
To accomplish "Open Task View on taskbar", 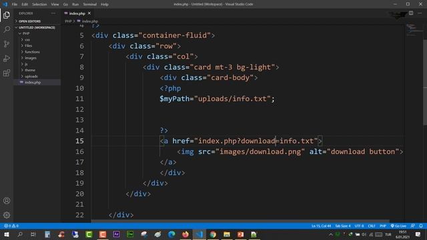I will click(33, 234).
